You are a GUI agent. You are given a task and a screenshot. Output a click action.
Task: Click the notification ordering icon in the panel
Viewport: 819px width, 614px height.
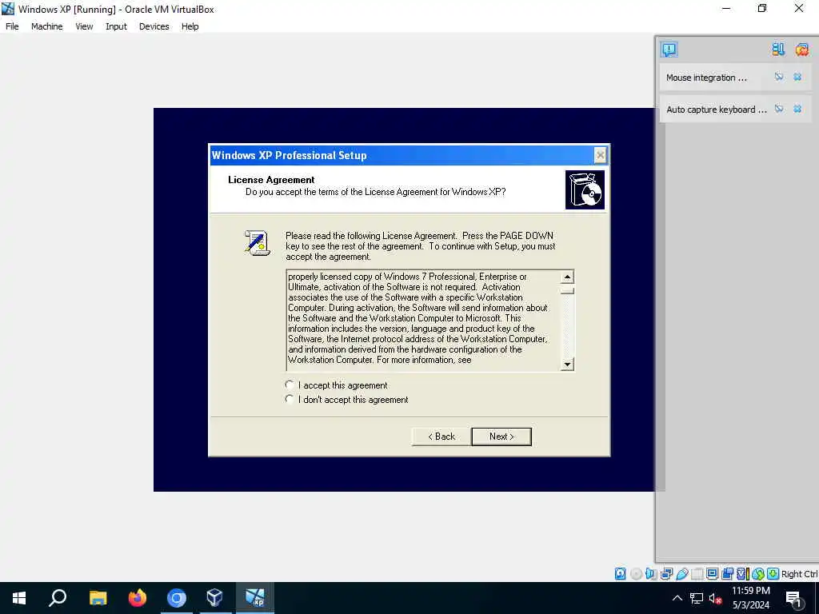(x=778, y=50)
